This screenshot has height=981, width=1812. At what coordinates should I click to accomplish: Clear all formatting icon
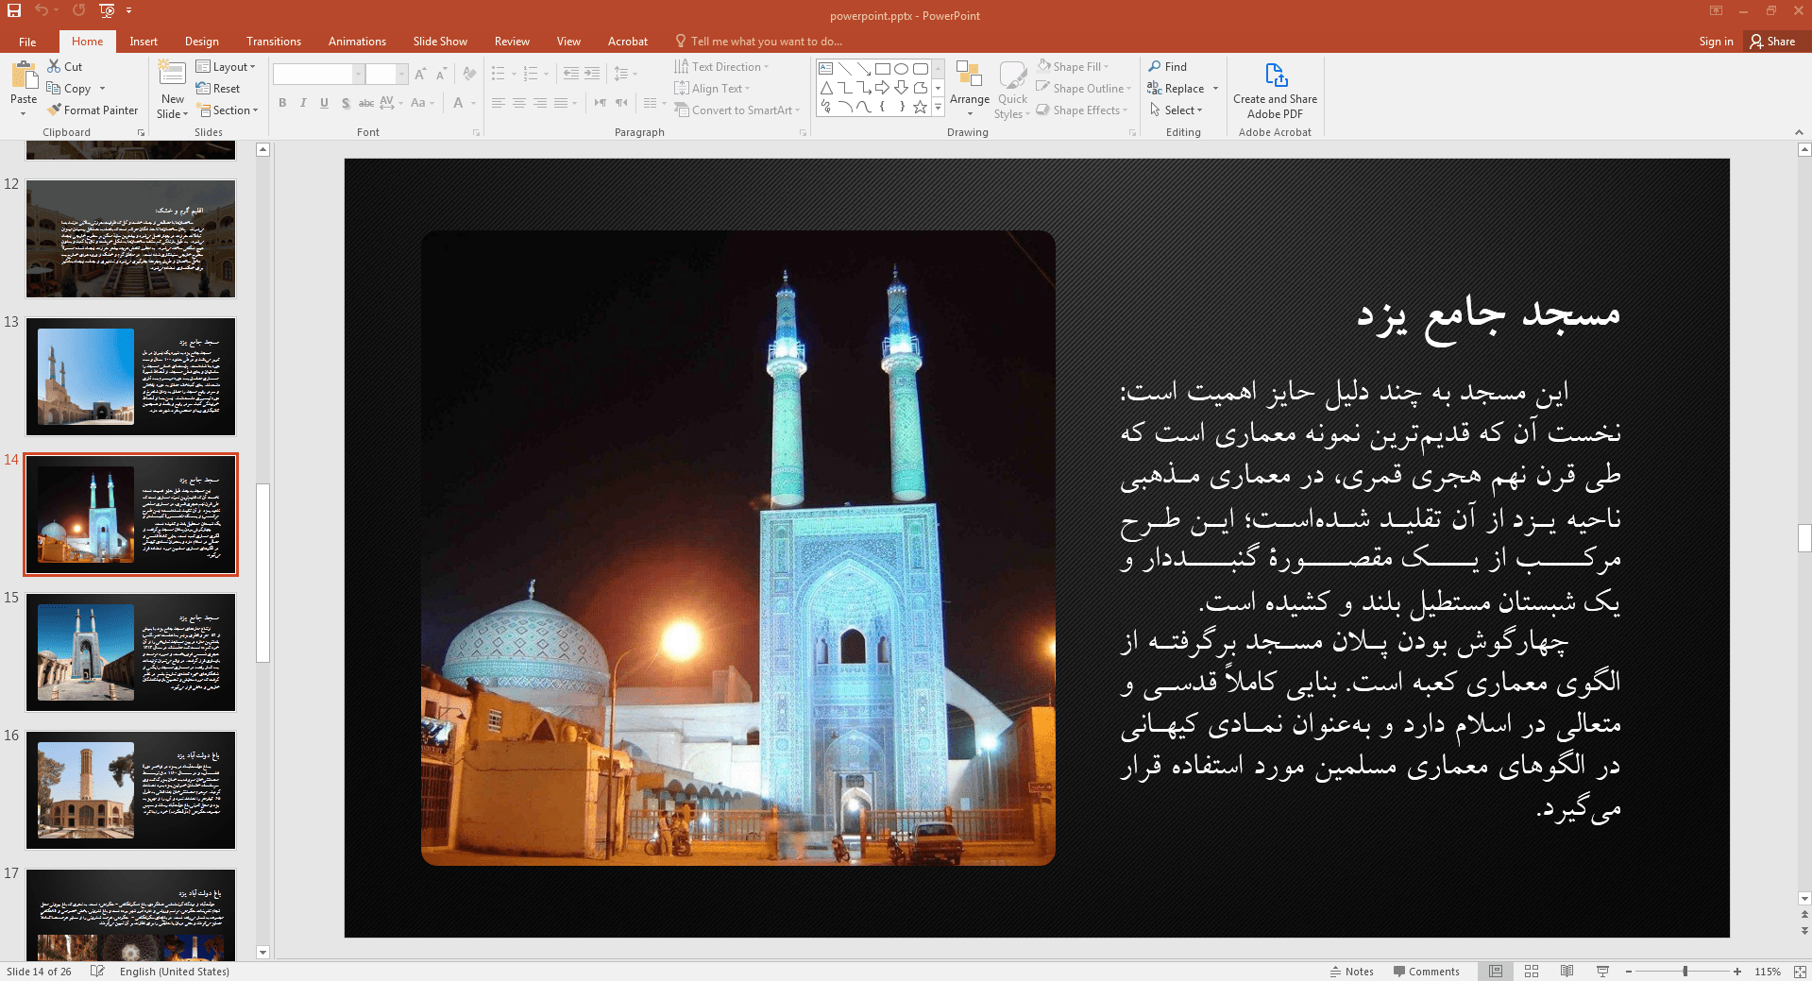[x=470, y=74]
